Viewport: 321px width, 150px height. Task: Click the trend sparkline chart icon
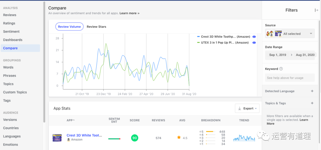click(x=244, y=138)
